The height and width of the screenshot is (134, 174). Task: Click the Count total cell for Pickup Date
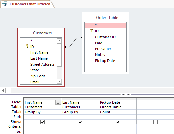click(x=118, y=112)
